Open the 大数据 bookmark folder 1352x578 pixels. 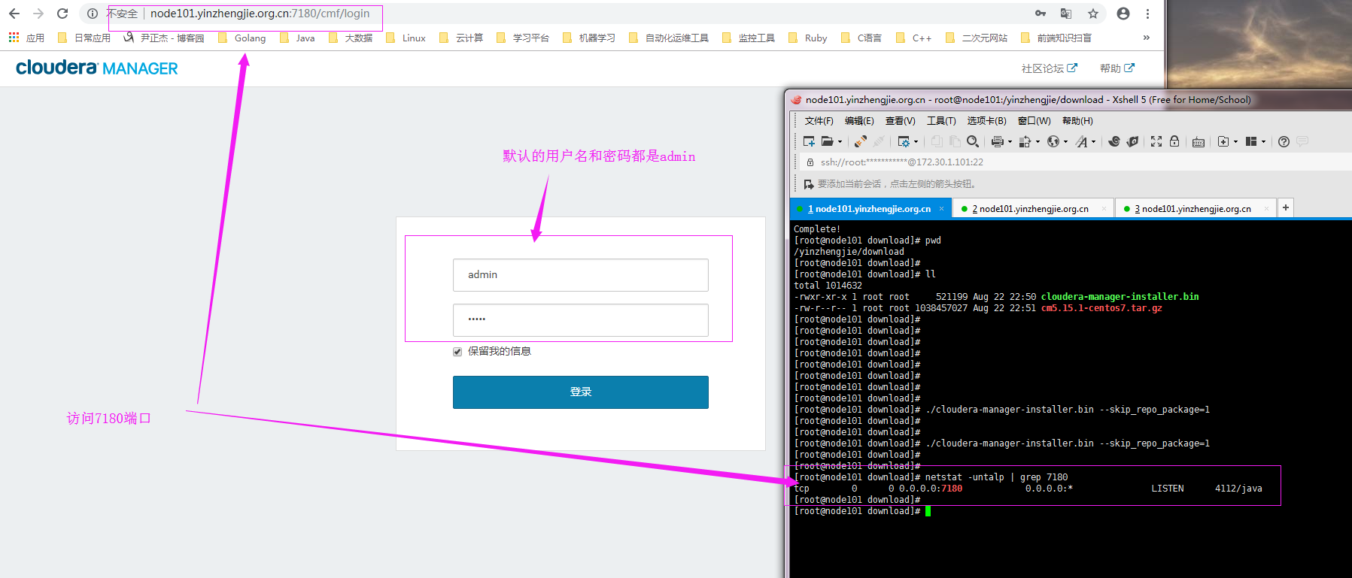(x=351, y=38)
